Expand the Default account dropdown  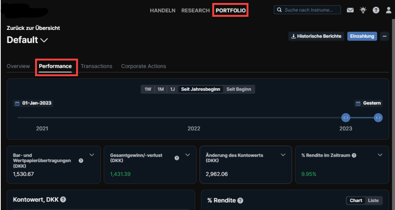(44, 40)
